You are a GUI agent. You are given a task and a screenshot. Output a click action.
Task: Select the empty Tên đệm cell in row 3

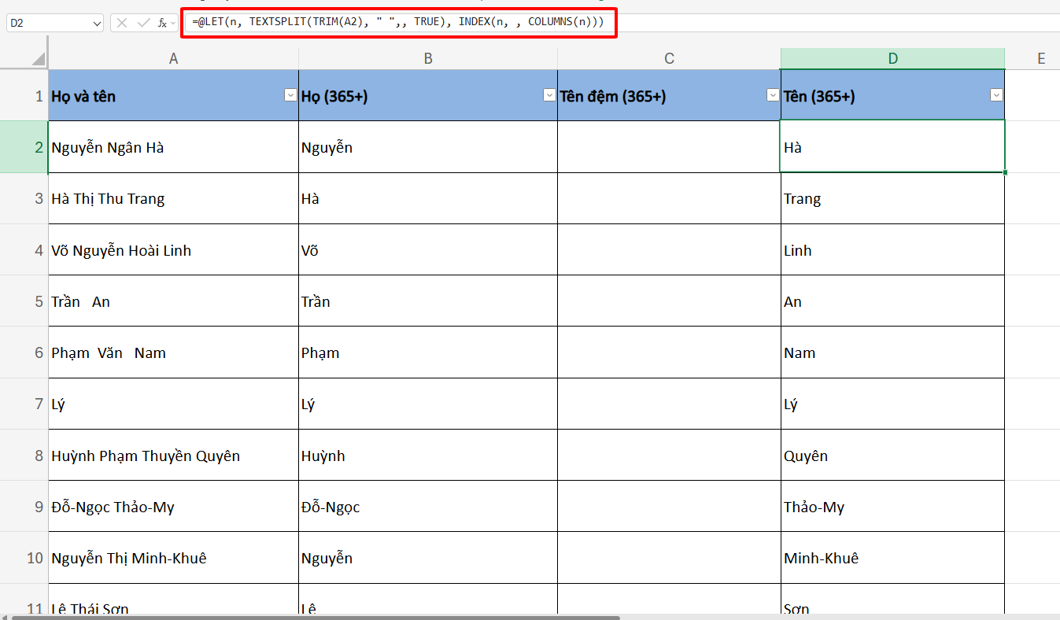tap(669, 198)
